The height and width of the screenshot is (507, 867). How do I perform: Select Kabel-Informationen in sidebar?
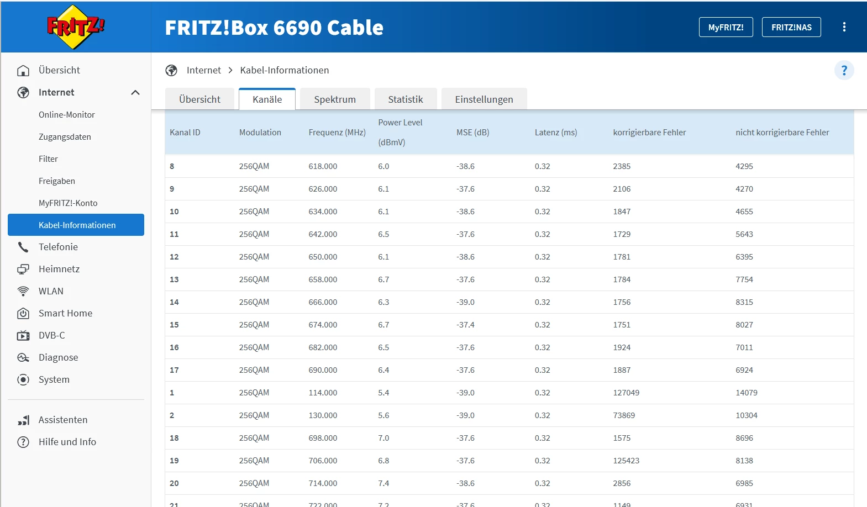click(x=76, y=225)
